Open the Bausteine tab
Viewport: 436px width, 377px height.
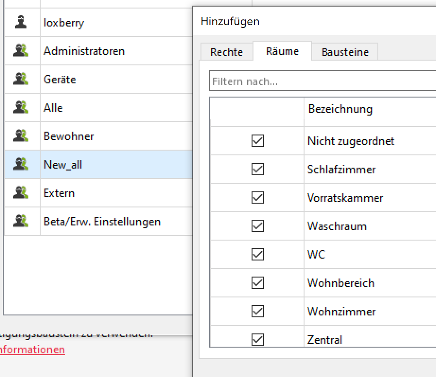coord(345,52)
